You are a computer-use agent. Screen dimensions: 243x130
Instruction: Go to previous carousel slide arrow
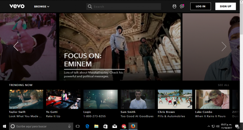pyautogui.click(x=16, y=46)
